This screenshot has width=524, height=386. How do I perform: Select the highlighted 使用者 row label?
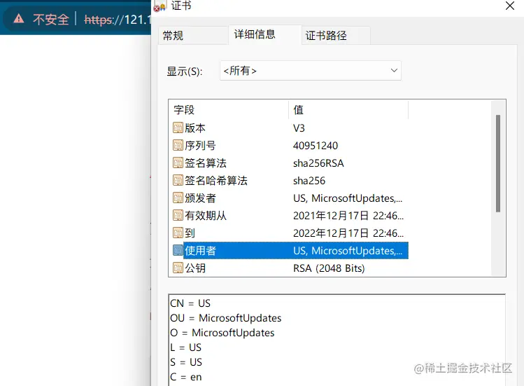click(x=200, y=250)
